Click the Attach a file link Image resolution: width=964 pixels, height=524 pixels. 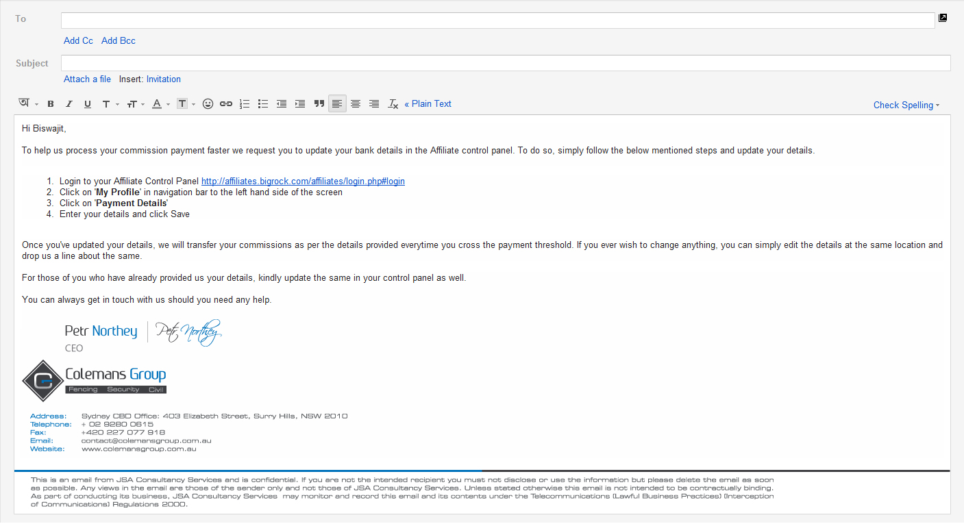coord(87,79)
